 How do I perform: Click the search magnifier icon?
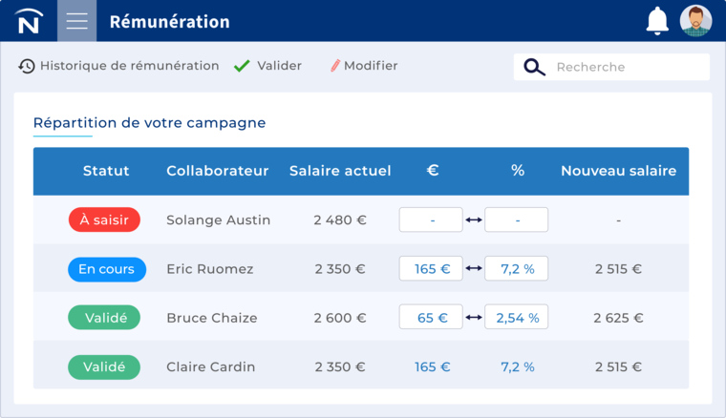click(534, 67)
